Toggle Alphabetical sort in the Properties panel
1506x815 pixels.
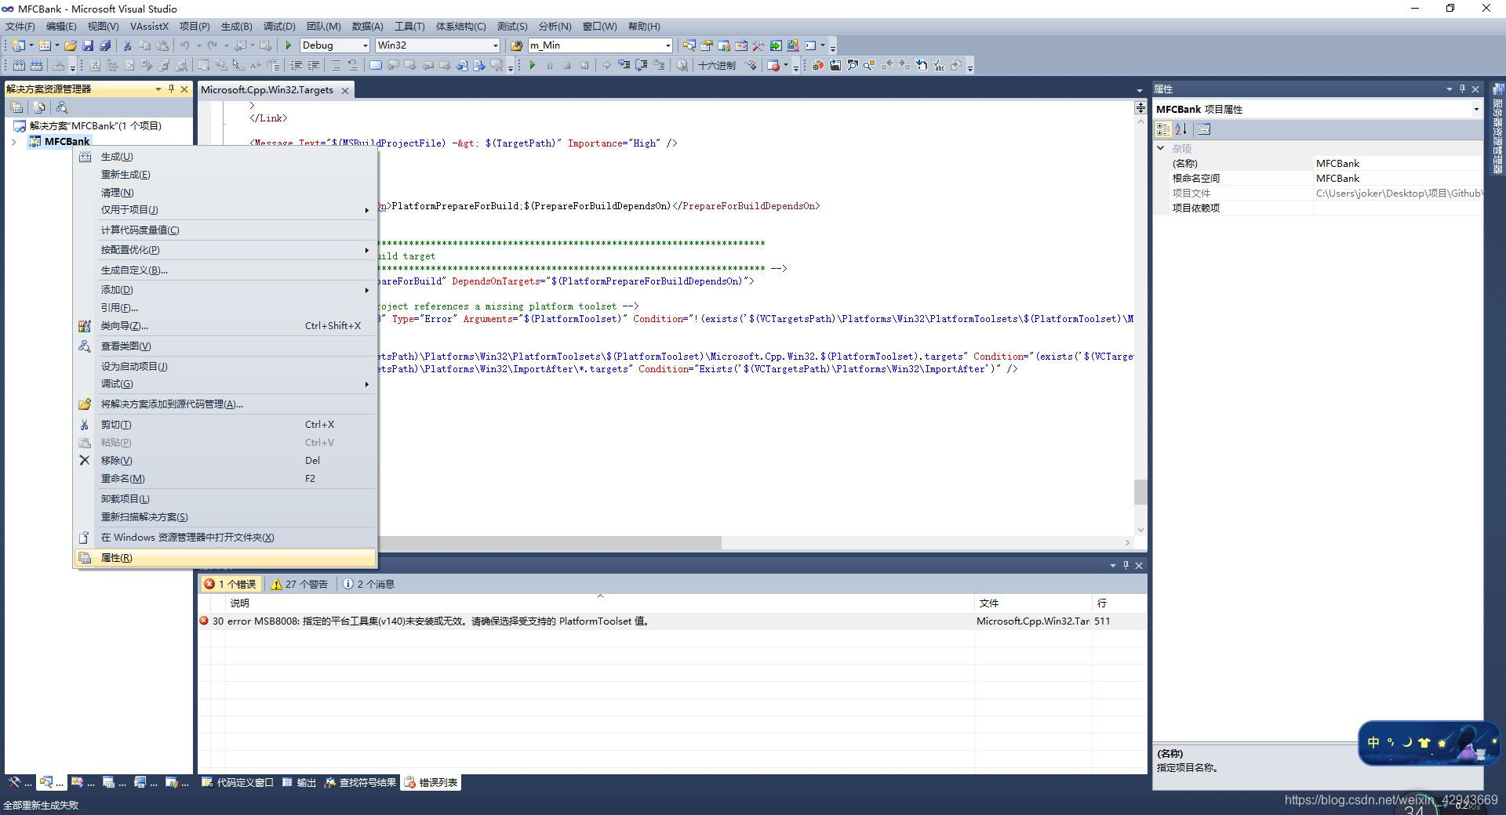pyautogui.click(x=1181, y=129)
